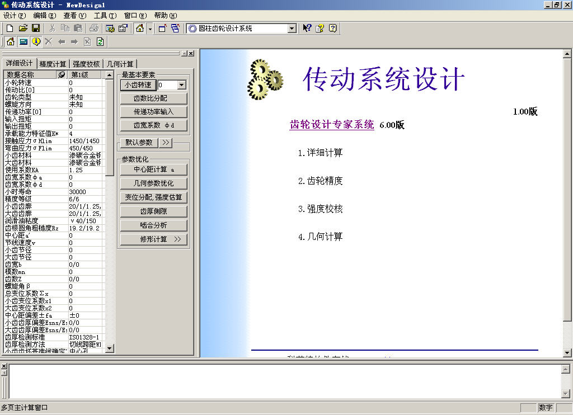The width and height of the screenshot is (573, 415).
Task: Select the 小轮转速 table row
Action: pyautogui.click(x=54, y=83)
